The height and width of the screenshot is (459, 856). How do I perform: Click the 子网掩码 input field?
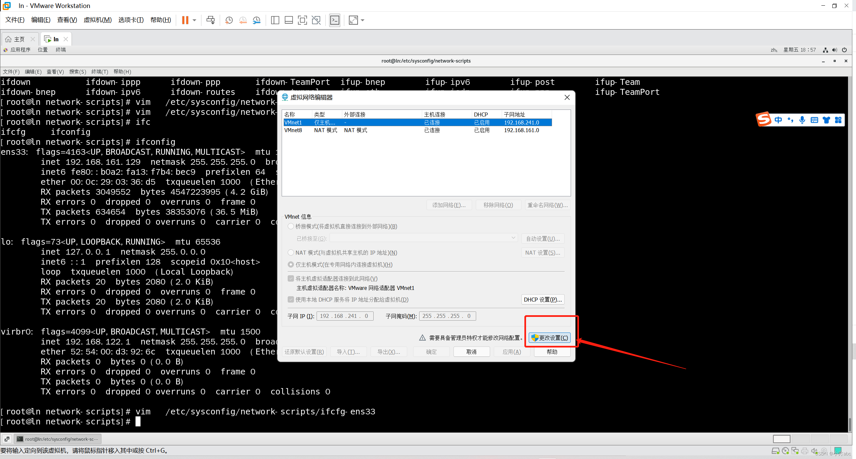[x=447, y=316]
